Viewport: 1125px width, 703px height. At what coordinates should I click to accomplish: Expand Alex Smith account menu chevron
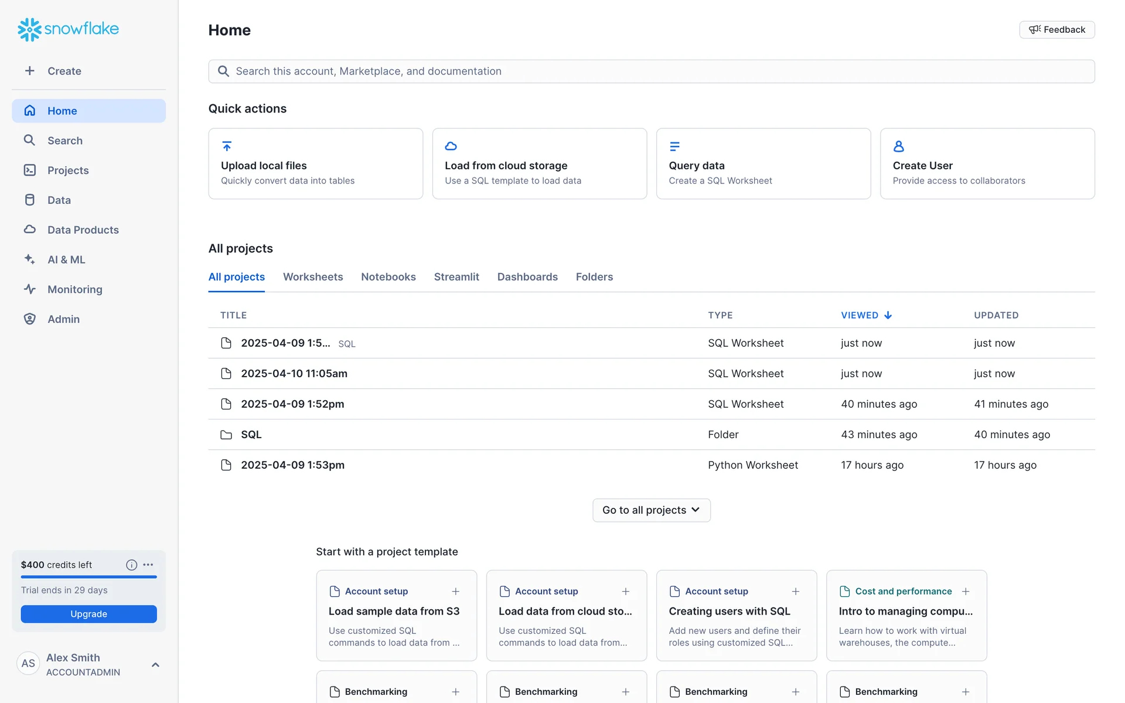pos(155,665)
